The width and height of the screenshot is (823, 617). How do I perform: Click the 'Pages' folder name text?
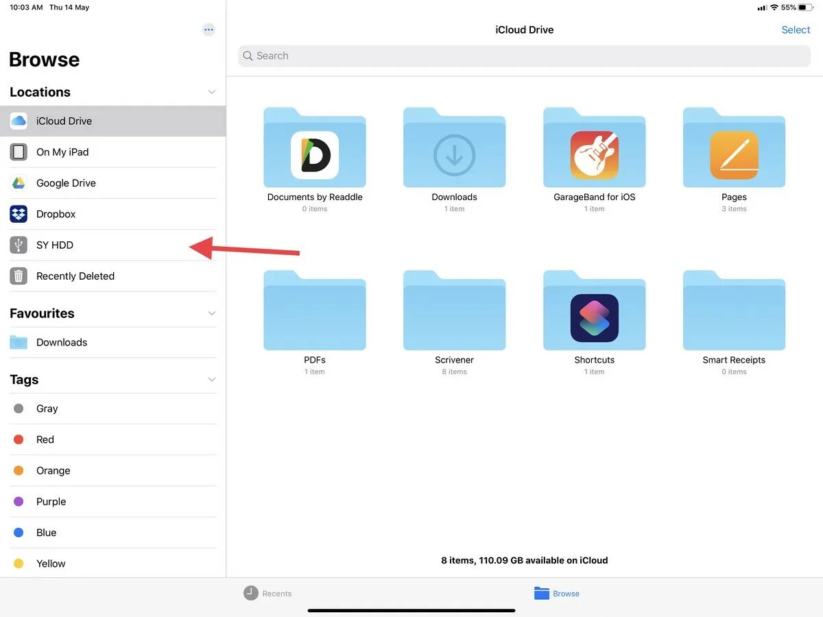(734, 197)
